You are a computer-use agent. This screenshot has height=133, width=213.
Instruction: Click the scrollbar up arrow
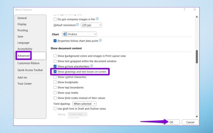pos(197,17)
